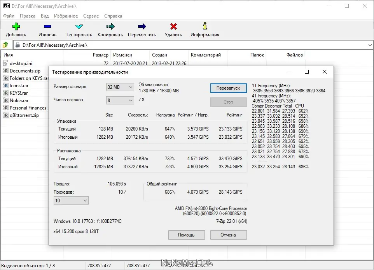Minimize the benchmark dialog window

(289, 72)
